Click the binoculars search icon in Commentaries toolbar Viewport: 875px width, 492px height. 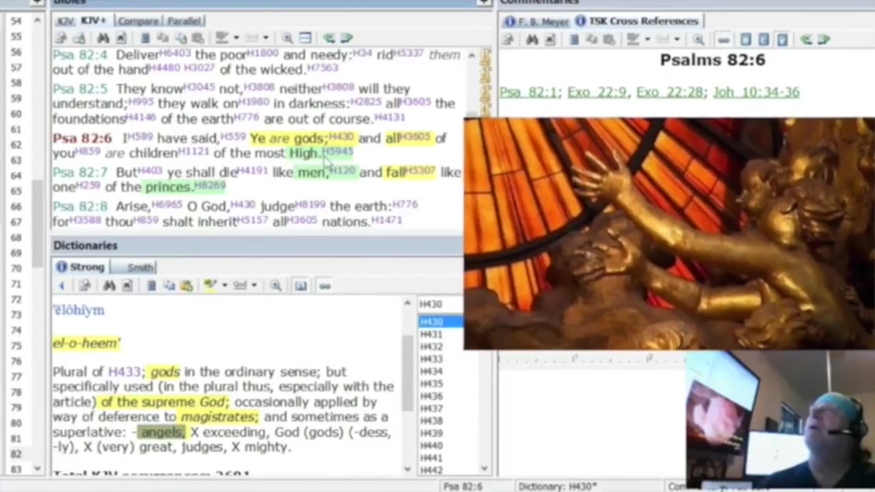(x=531, y=40)
